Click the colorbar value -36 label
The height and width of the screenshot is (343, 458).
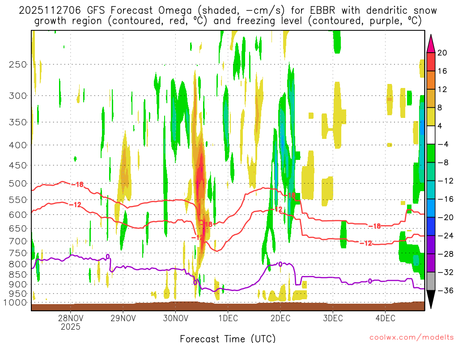click(445, 290)
